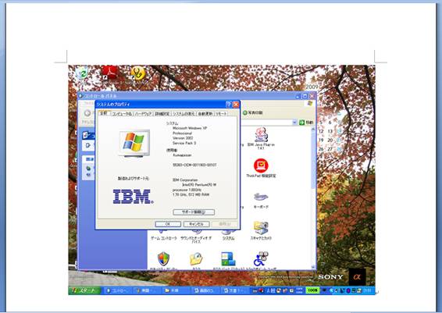Switch to the 詳細設定 tab
This screenshot has width=442, height=313.
coord(162,114)
